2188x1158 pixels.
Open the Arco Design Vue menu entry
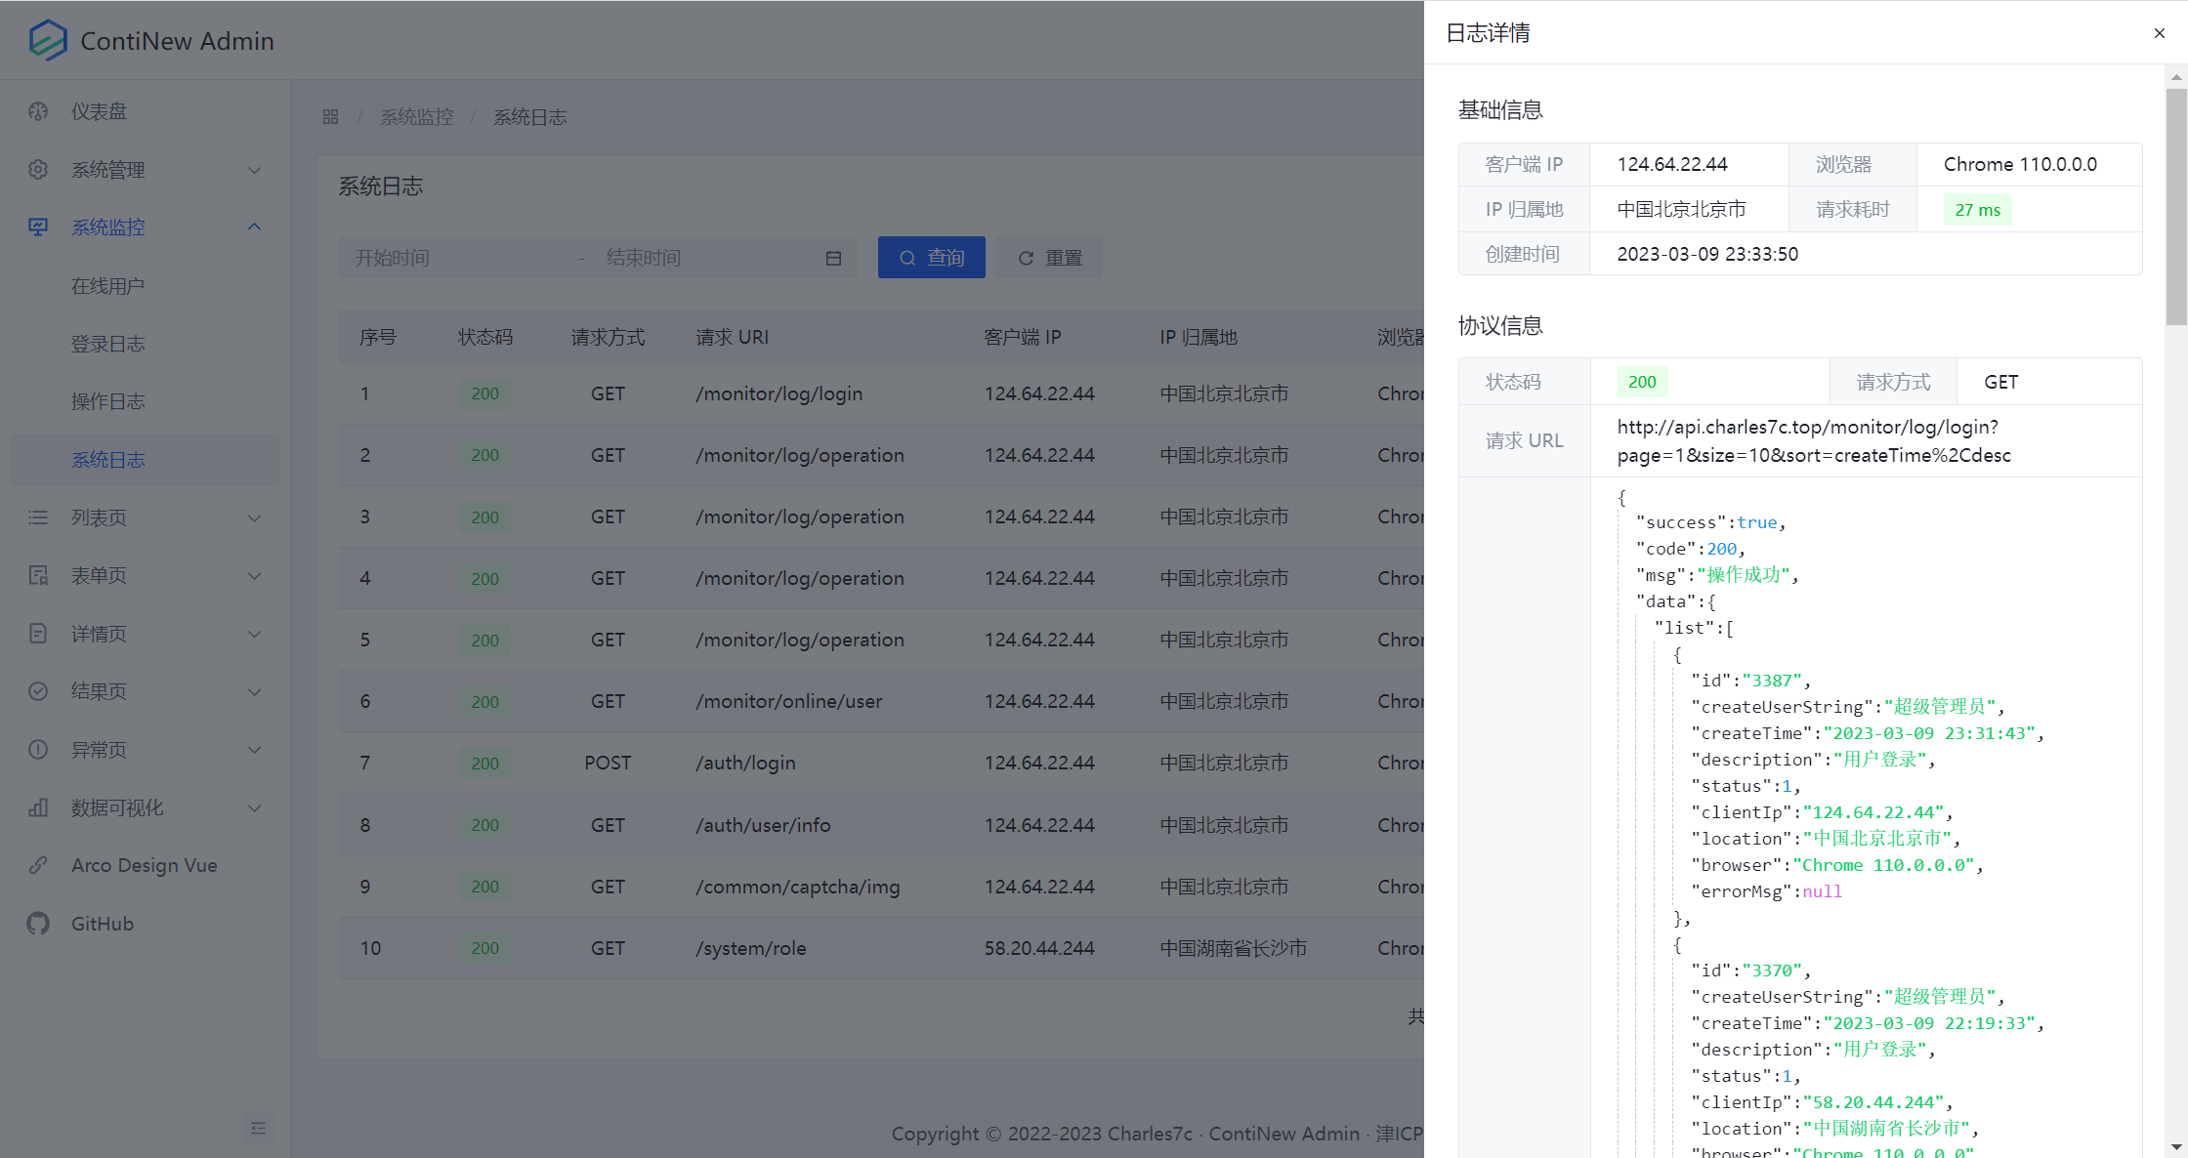tap(146, 865)
